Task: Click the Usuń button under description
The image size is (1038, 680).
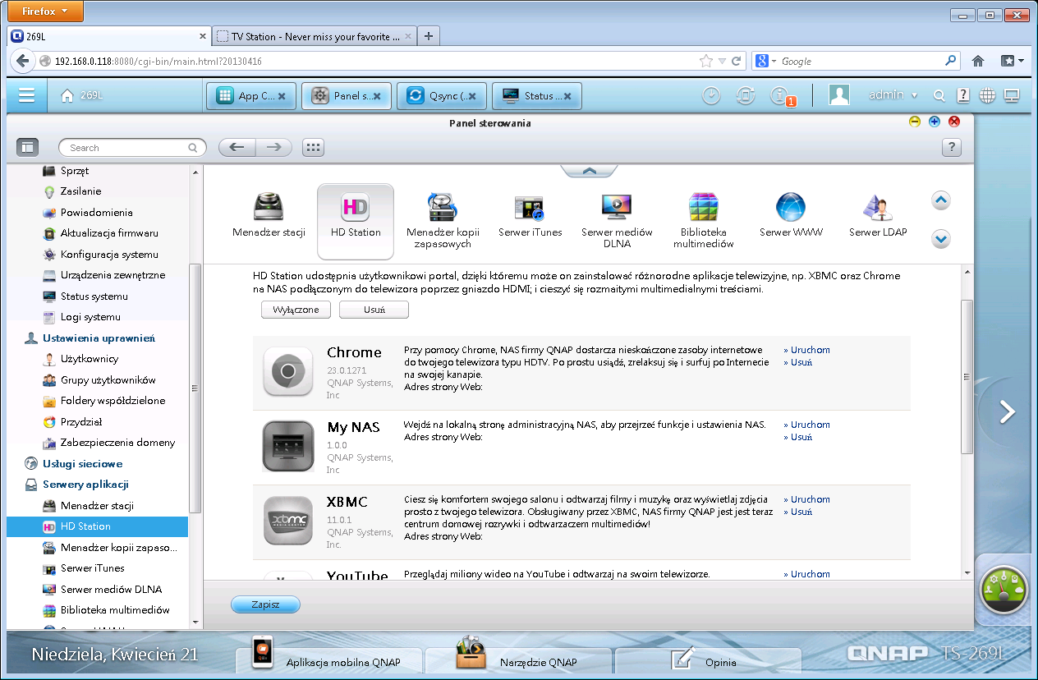Action: point(374,310)
